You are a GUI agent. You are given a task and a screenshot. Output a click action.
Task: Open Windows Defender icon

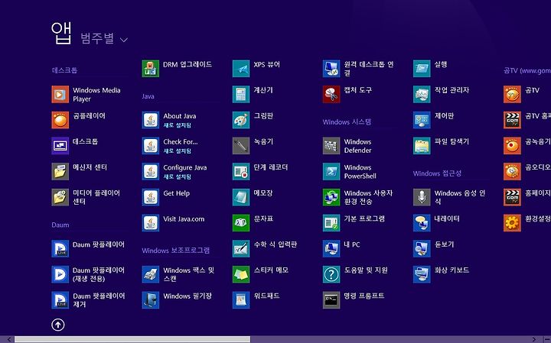tap(331, 146)
